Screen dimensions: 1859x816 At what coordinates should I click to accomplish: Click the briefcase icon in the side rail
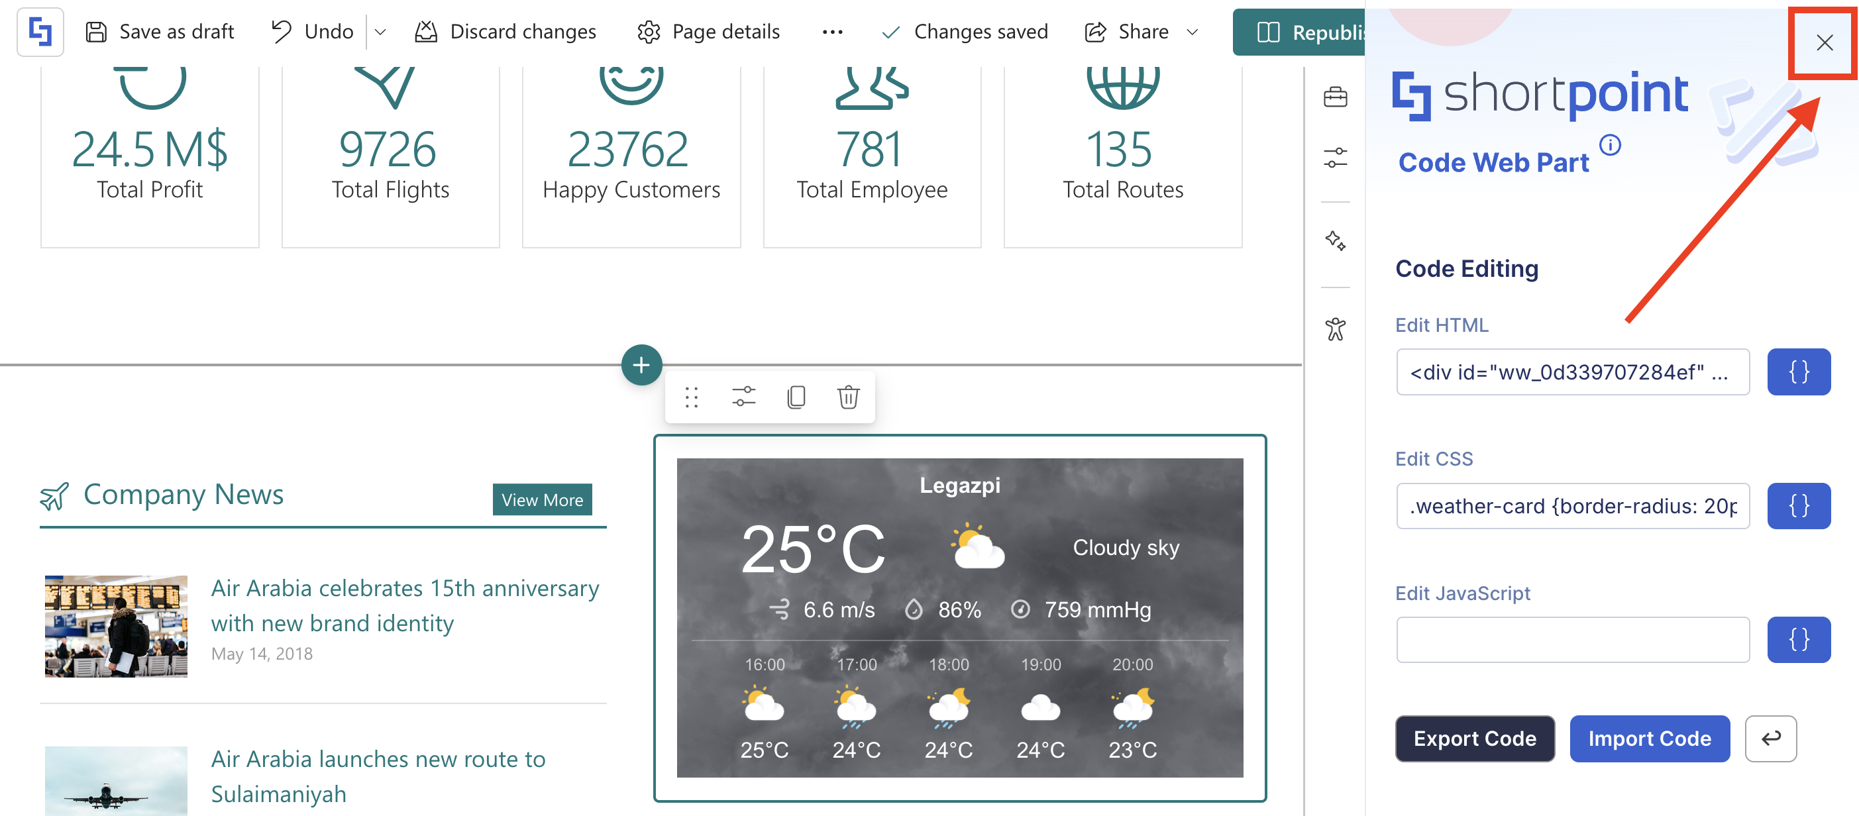pyautogui.click(x=1334, y=97)
